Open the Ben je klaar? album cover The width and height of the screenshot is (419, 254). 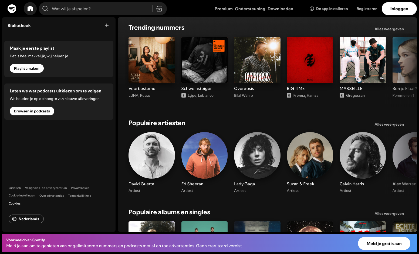[x=405, y=60]
